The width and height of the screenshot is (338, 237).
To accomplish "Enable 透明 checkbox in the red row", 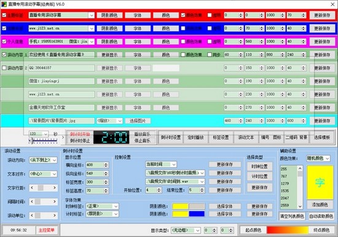I will coord(210,15).
